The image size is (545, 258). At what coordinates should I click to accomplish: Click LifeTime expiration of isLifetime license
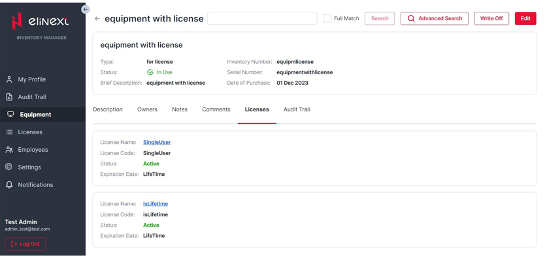(154, 236)
